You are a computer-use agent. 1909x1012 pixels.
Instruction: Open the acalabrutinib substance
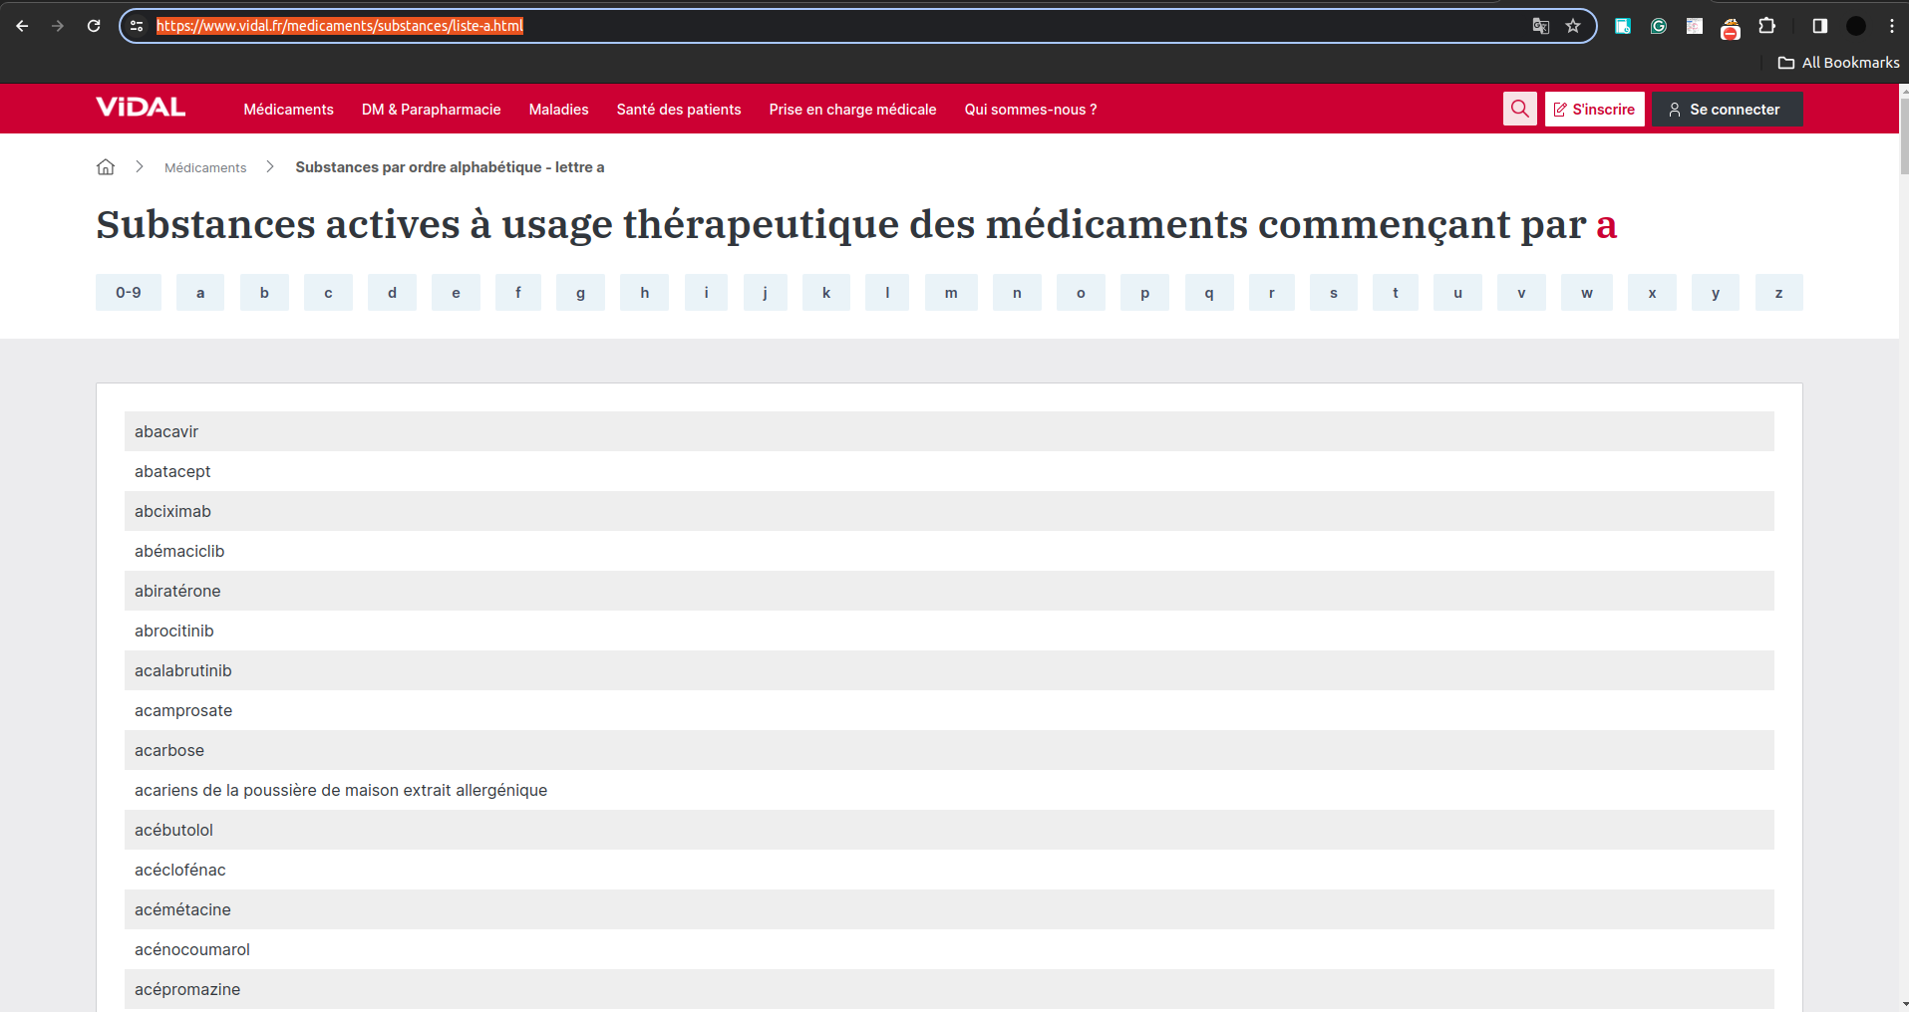[949, 670]
